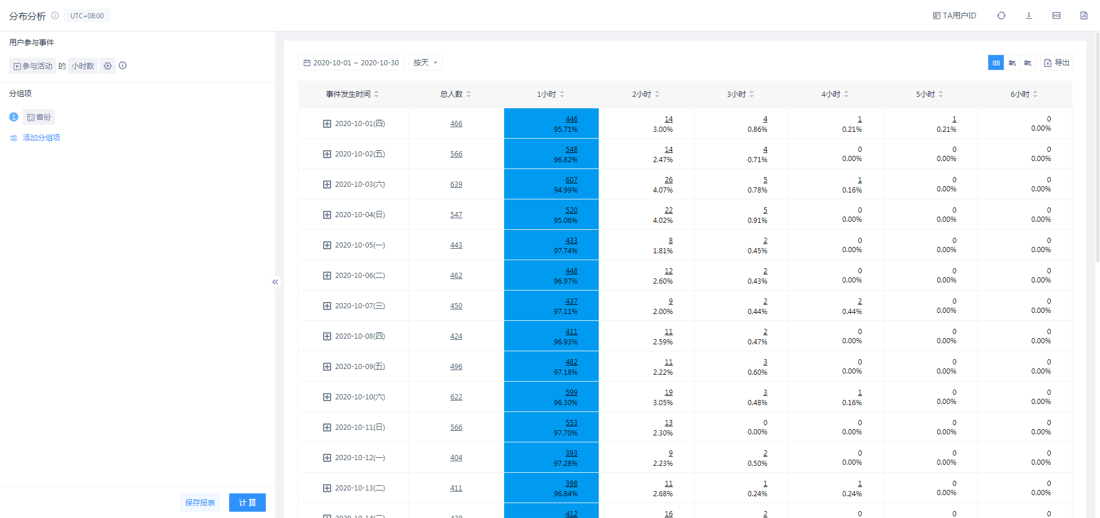Switch to percentage (%) display mode

[x=1028, y=63]
